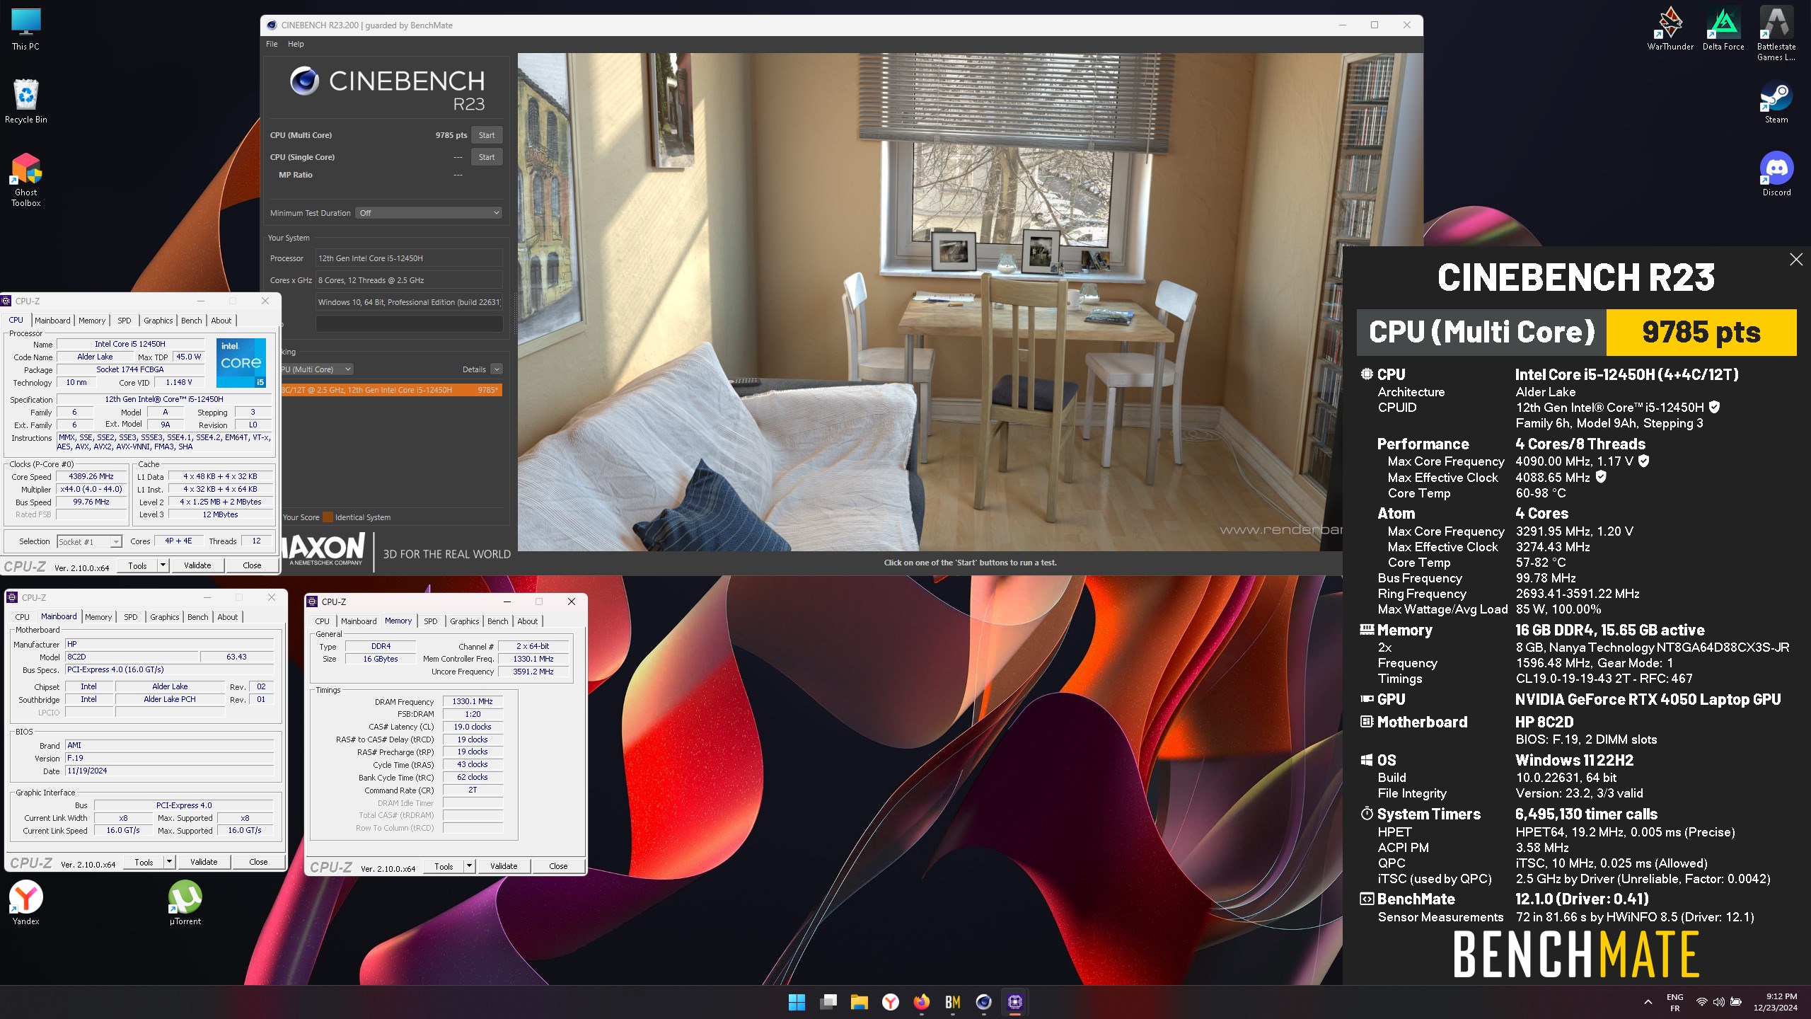Image resolution: width=1811 pixels, height=1019 pixels.
Task: Switch to Memory tab in top CPU-Z
Action: coord(92,321)
